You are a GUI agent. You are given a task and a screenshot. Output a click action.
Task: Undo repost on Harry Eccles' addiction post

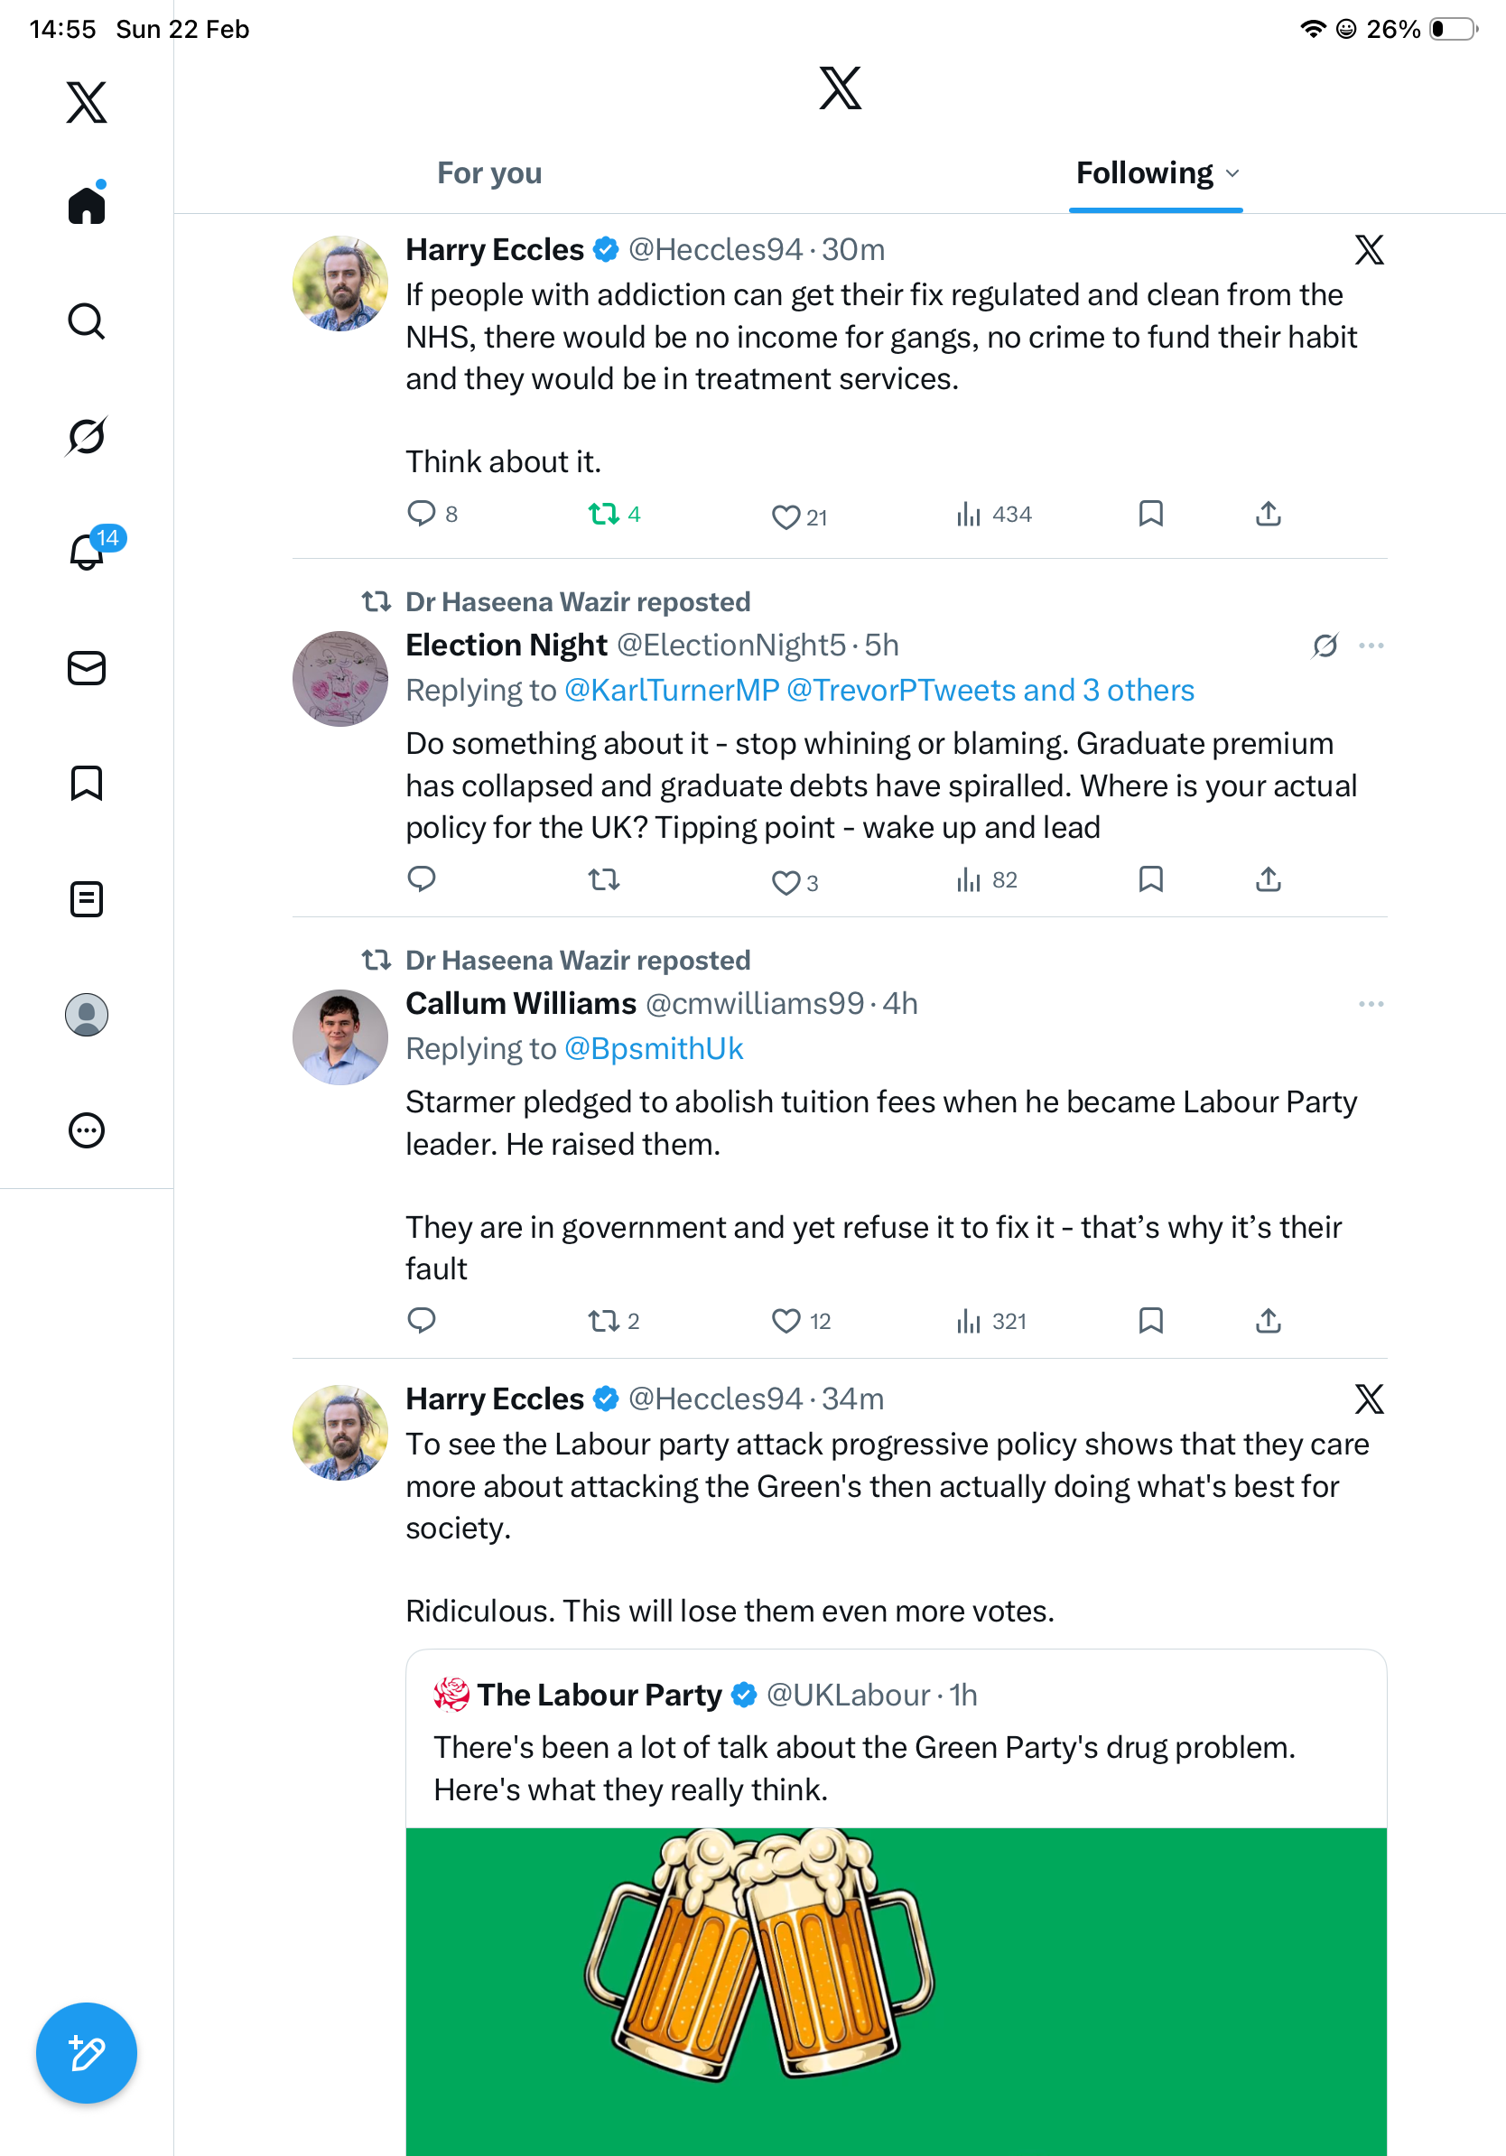pos(604,514)
